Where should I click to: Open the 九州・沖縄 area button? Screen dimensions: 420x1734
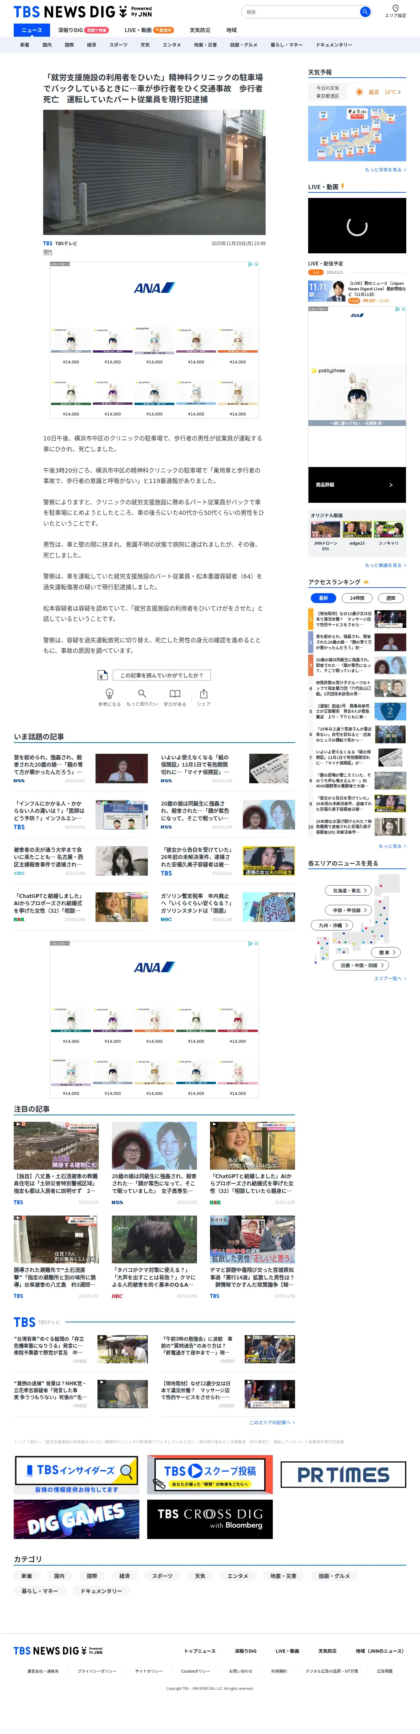coord(333,925)
